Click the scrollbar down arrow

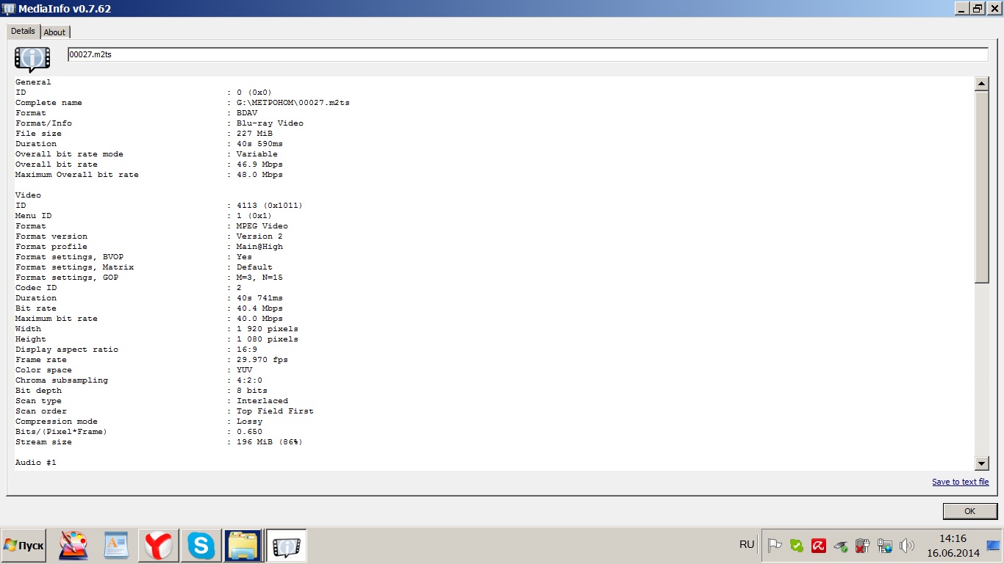(x=981, y=463)
